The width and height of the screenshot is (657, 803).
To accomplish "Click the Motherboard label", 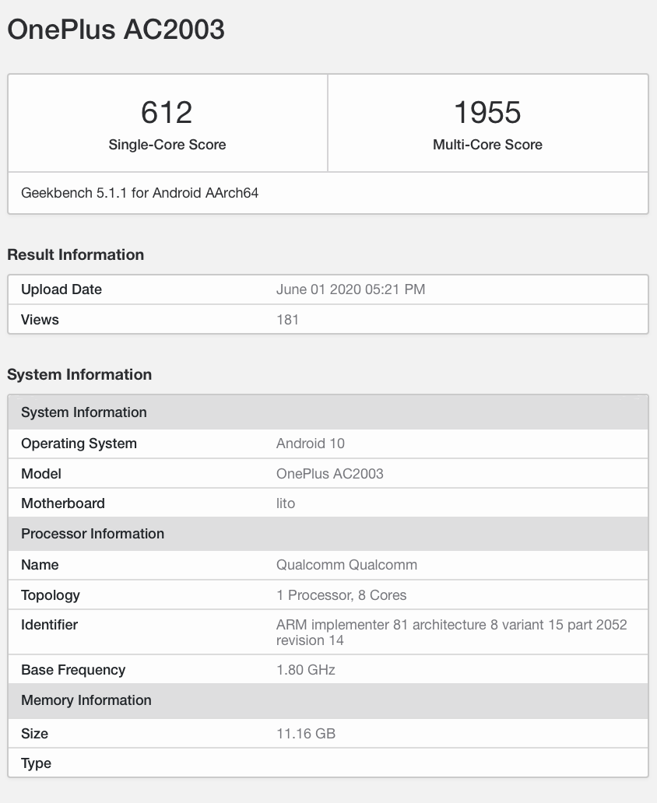I will [63, 503].
